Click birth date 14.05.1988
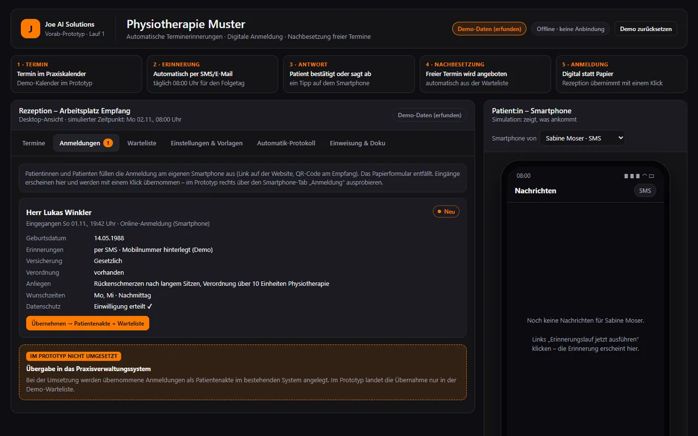Viewport: 698px width, 436px height. [x=109, y=238]
